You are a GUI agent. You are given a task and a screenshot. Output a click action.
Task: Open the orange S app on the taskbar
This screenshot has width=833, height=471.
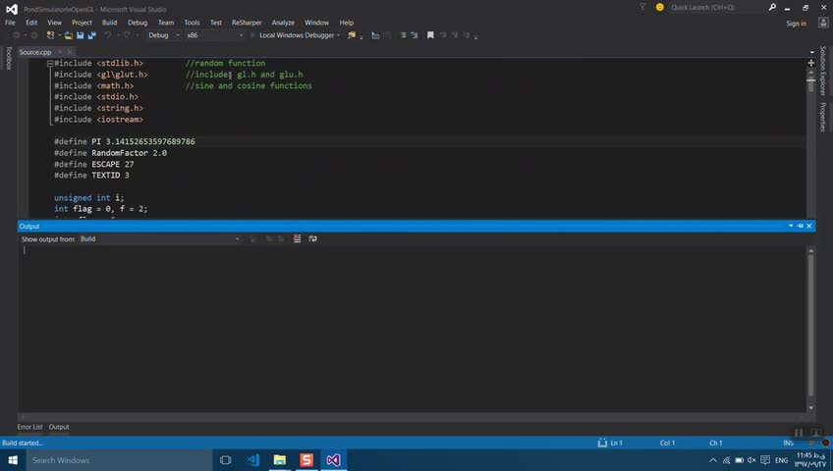[x=306, y=460]
